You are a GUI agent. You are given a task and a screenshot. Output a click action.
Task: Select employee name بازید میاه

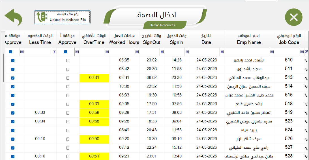(x=249, y=130)
